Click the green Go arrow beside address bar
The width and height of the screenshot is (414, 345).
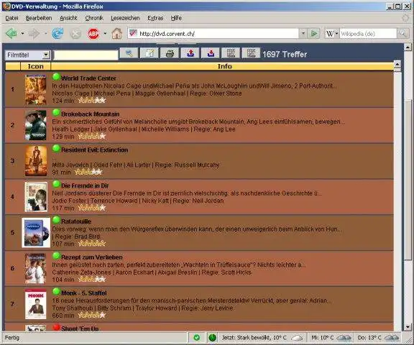(x=314, y=34)
